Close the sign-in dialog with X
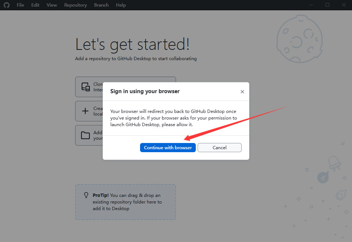The width and height of the screenshot is (352, 242). (242, 92)
